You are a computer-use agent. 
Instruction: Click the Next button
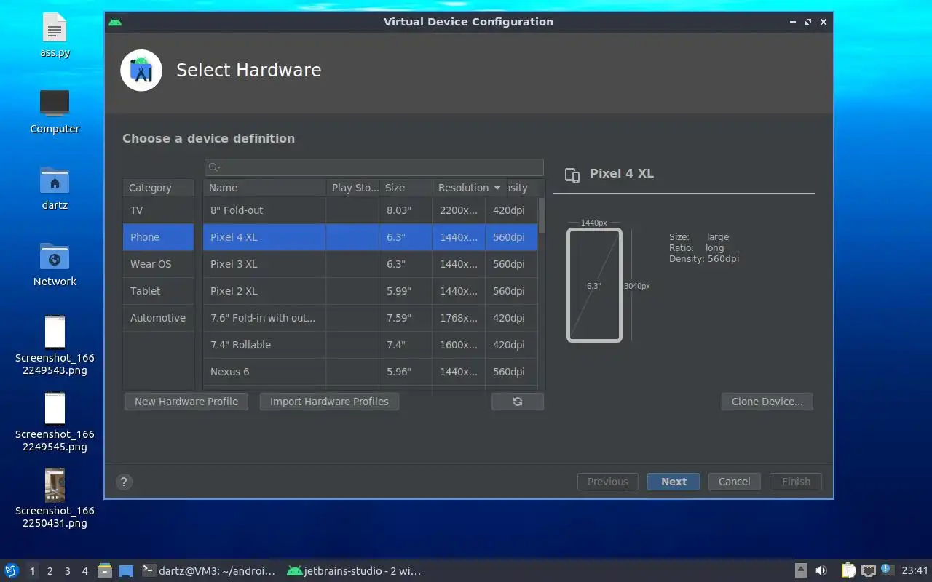(x=674, y=482)
